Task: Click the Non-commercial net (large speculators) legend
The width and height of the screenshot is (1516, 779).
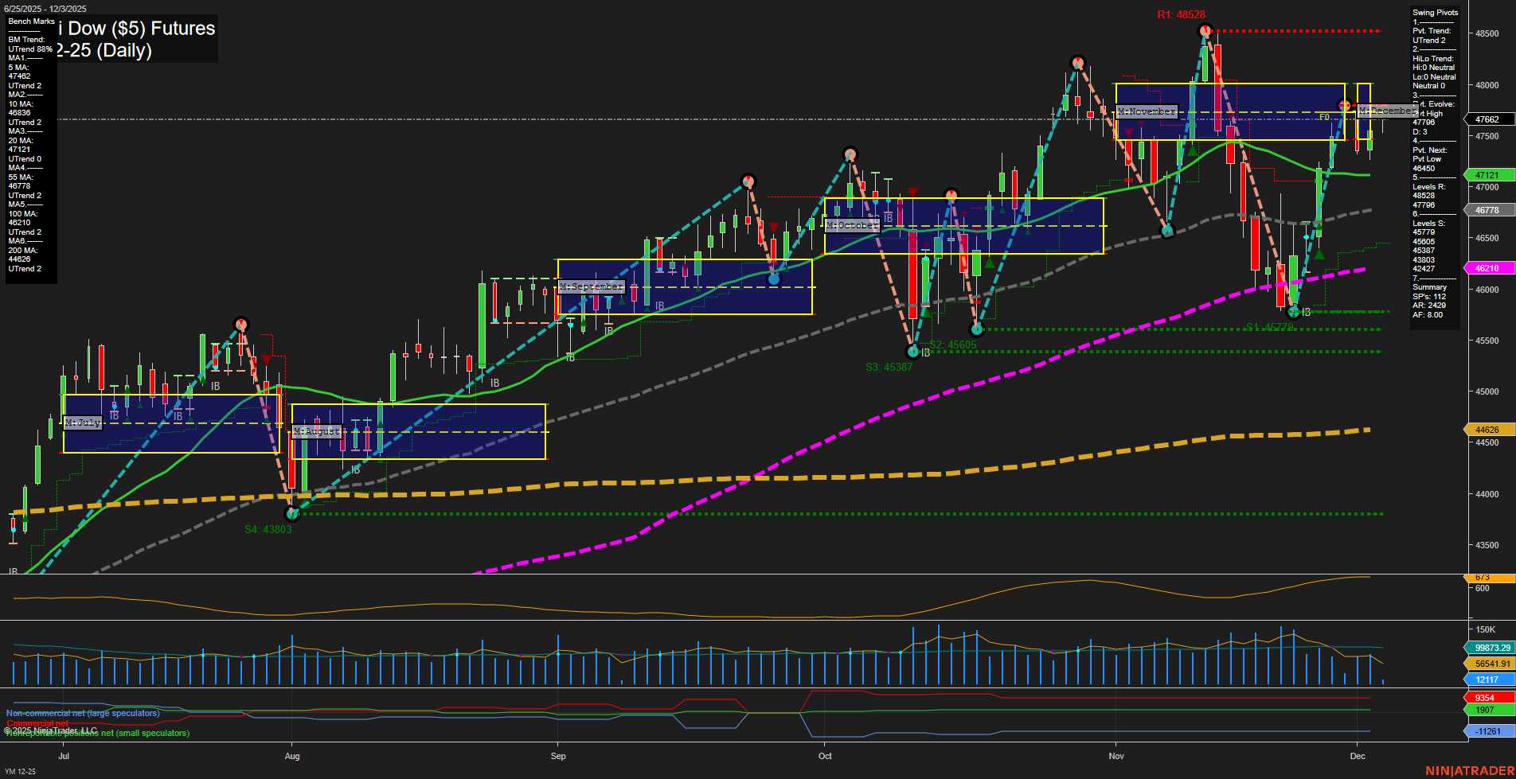Action: click(83, 713)
